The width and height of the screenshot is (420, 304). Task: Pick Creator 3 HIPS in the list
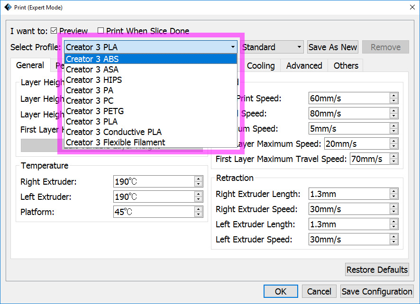click(151, 80)
